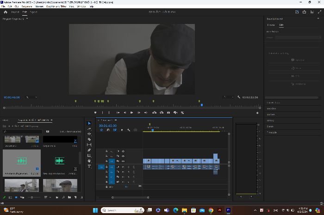The height and width of the screenshot is (215, 324).
Task: Expand the Timecode panel
Action: [272, 132]
